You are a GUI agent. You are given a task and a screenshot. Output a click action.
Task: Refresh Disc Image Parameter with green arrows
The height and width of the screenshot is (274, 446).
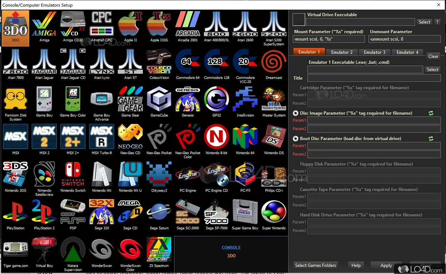431,113
